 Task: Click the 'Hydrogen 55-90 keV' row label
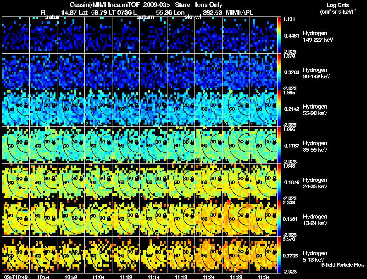[x=315, y=110]
